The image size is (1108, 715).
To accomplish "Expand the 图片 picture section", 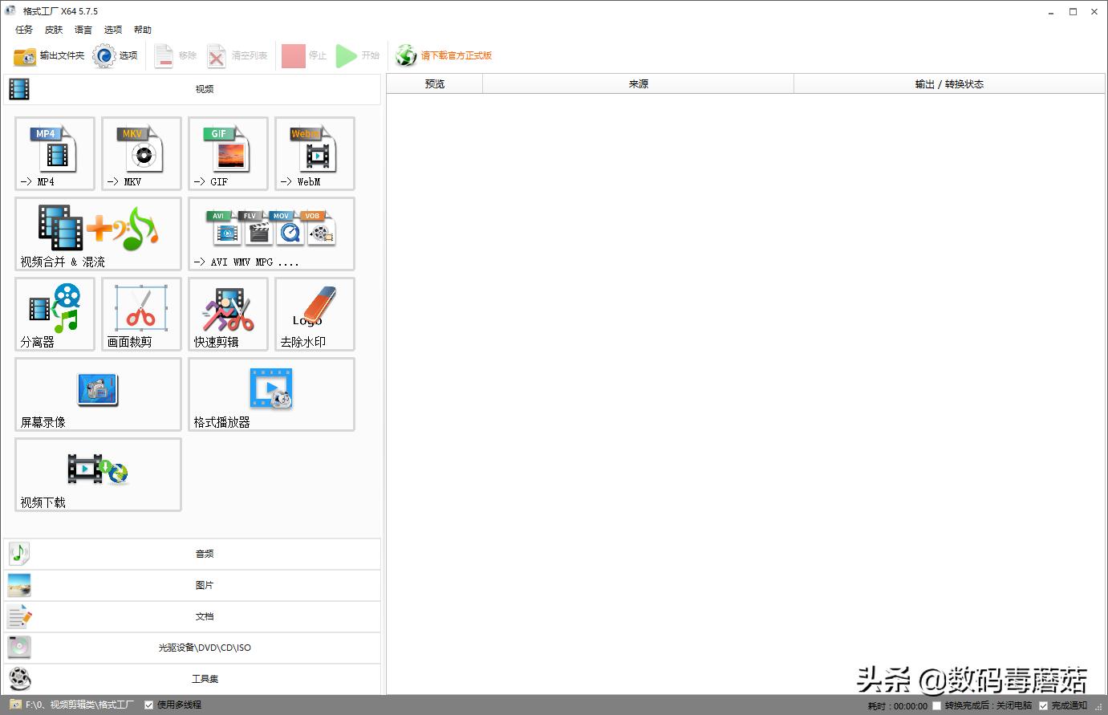I will coord(204,585).
